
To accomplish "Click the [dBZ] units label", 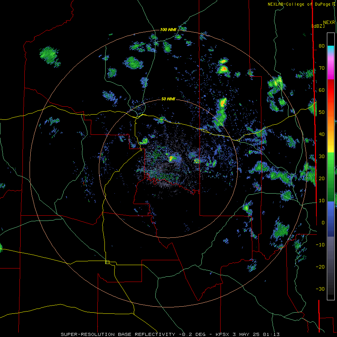I will [x=318, y=26].
